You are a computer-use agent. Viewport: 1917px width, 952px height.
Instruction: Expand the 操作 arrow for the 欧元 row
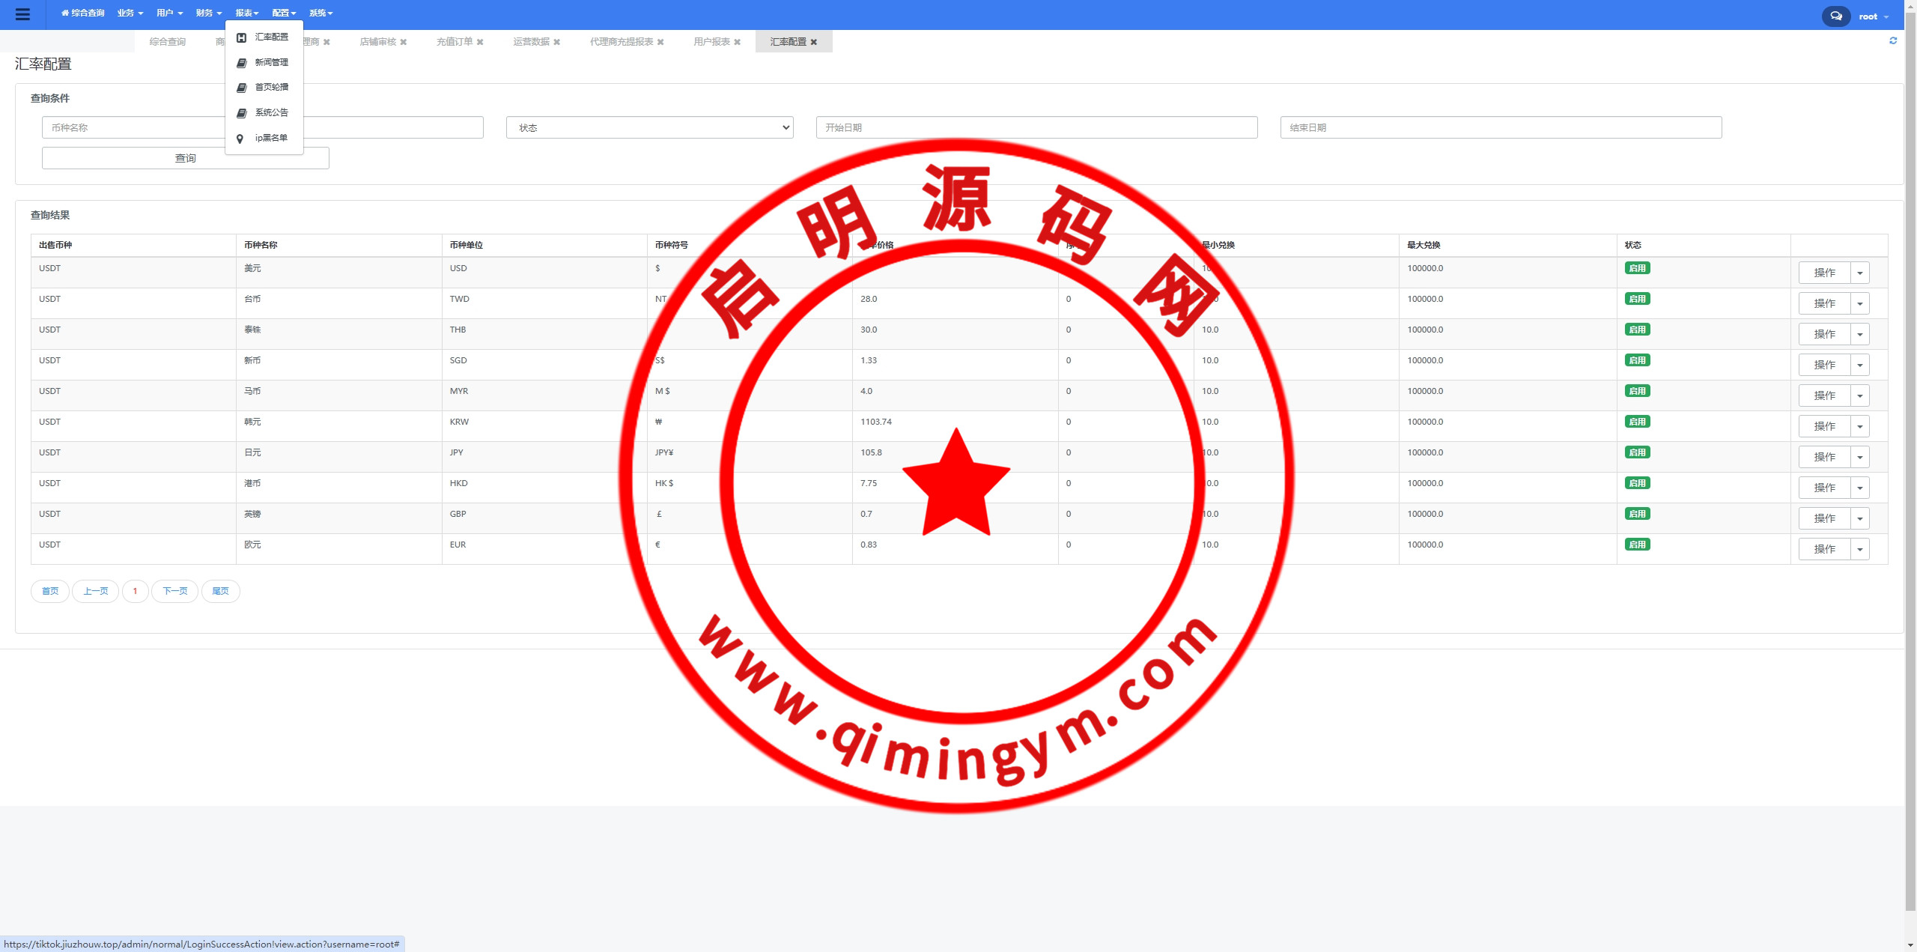pyautogui.click(x=1859, y=549)
